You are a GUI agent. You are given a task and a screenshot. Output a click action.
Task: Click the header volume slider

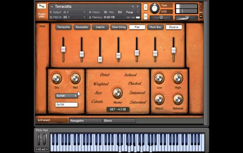click(187, 18)
